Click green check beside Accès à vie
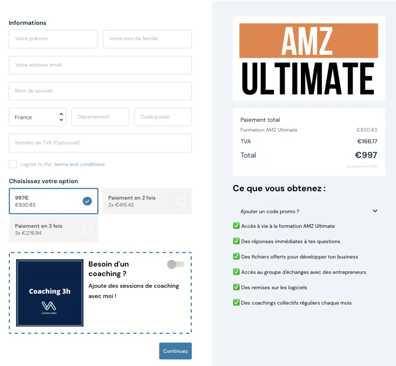Image resolution: width=396 pixels, height=366 pixels. pyautogui.click(x=236, y=226)
